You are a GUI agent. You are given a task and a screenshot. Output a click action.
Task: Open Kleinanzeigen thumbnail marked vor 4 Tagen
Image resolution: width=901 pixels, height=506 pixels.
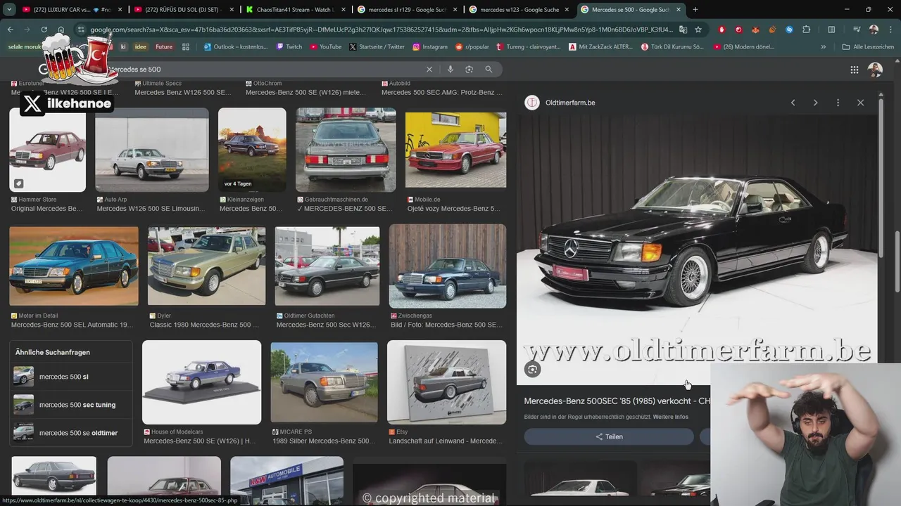(x=252, y=150)
